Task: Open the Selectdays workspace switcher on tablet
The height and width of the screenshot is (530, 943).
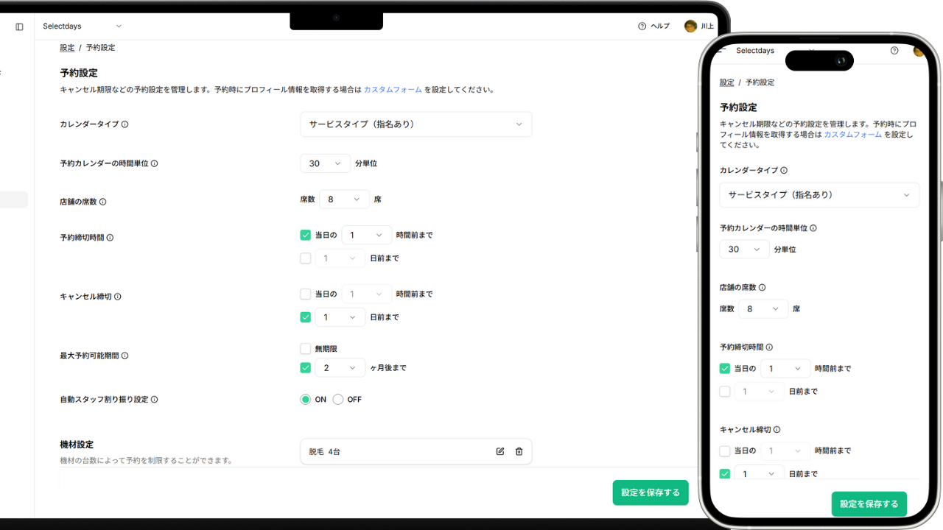Action: coord(83,26)
